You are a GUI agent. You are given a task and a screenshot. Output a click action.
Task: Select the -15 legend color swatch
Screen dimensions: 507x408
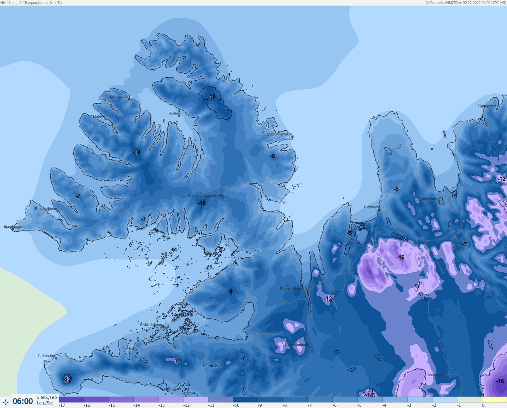coord(121,400)
